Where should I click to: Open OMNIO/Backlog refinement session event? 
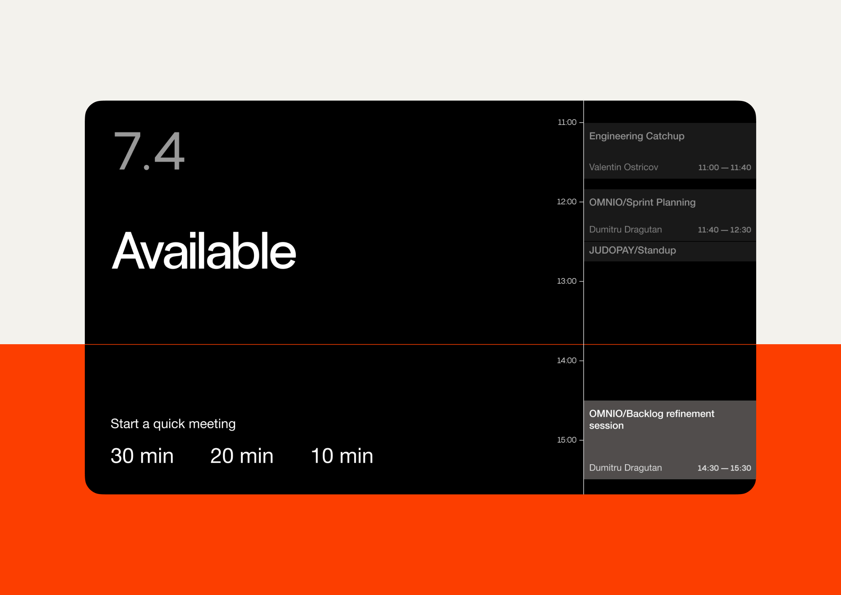point(669,440)
